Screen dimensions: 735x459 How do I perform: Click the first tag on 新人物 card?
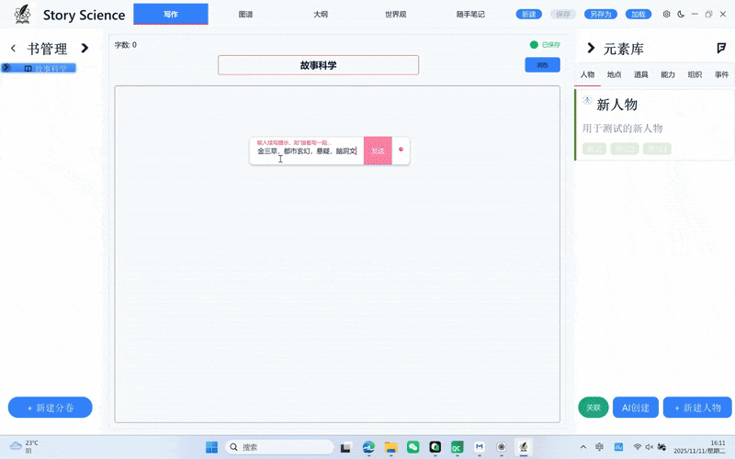coord(594,149)
